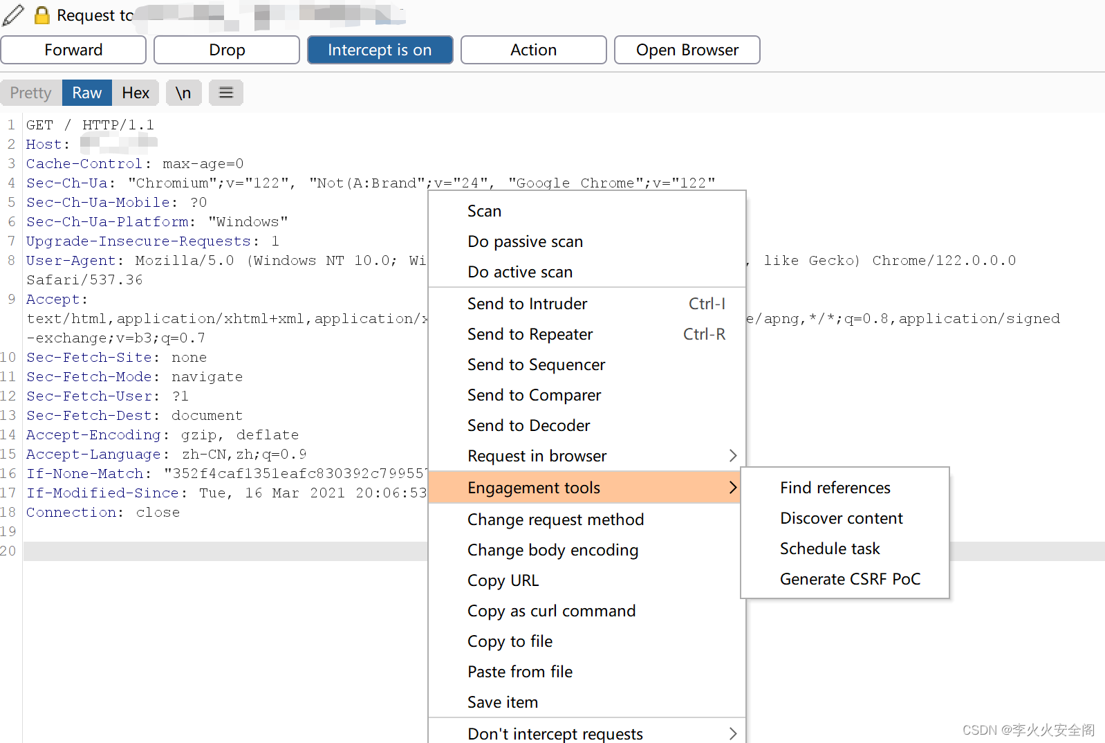Image resolution: width=1105 pixels, height=743 pixels.
Task: Select Send to Sequencer
Action: (x=587, y=365)
